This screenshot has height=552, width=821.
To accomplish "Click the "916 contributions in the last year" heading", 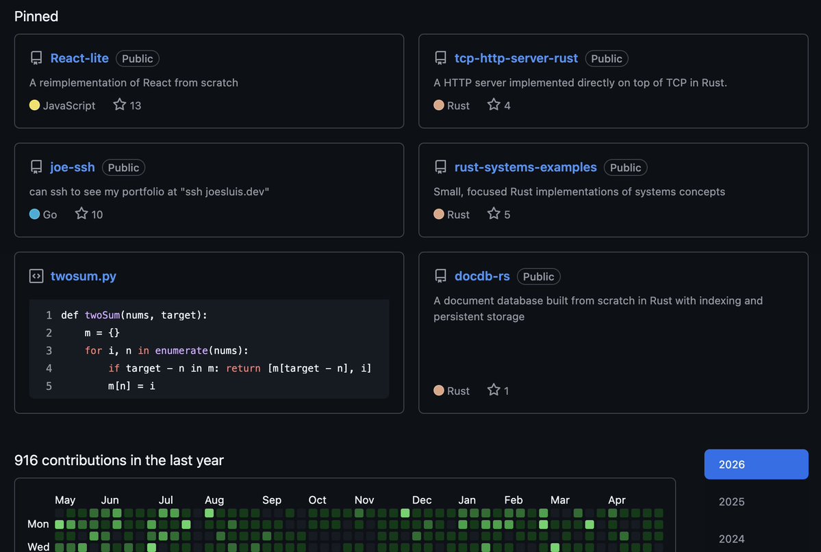I will 119,460.
